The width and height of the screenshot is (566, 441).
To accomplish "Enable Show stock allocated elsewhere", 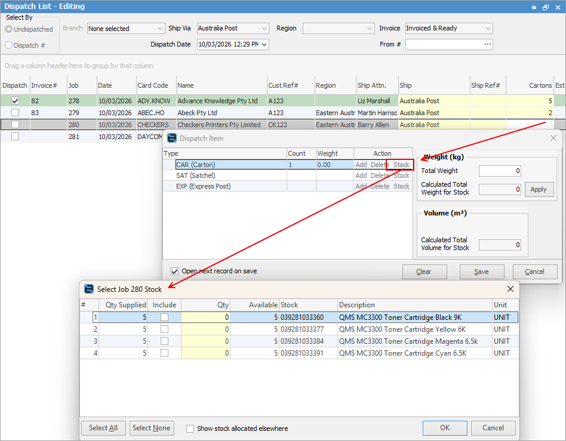I will point(190,428).
